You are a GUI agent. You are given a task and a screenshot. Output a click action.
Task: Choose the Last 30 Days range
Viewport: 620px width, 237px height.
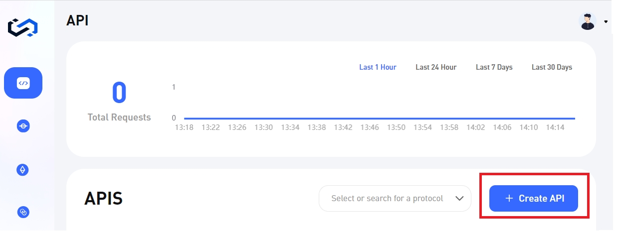(552, 67)
